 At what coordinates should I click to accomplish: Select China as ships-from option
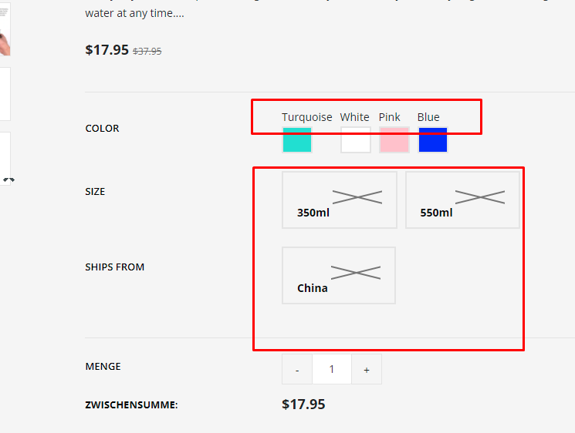(x=339, y=276)
